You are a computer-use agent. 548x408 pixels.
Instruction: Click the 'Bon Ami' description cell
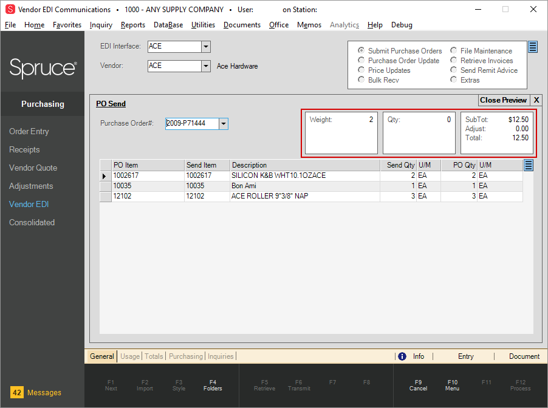click(305, 186)
